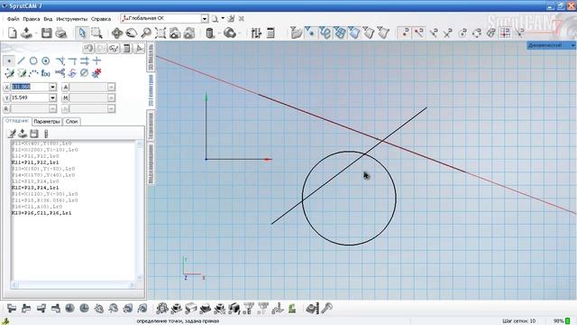
Task: Choose the parallel lines geometry tool
Action: click(x=85, y=60)
